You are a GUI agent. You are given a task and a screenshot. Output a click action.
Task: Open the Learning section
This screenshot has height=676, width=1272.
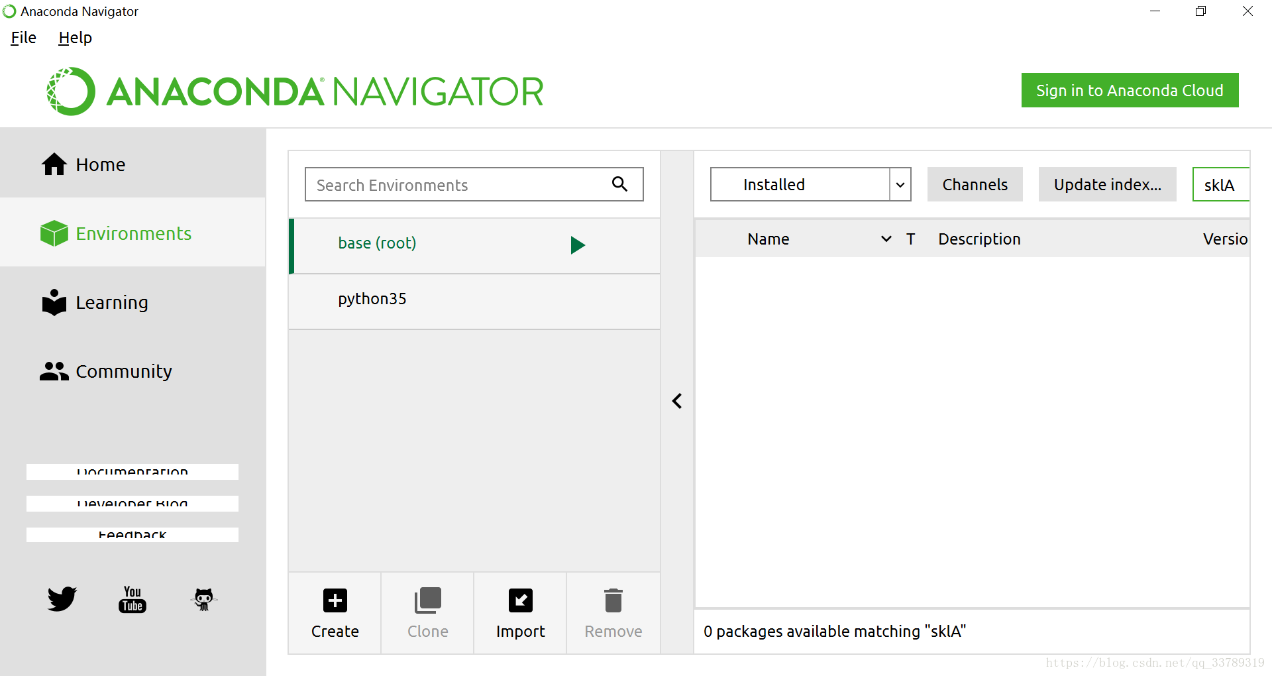click(x=132, y=302)
